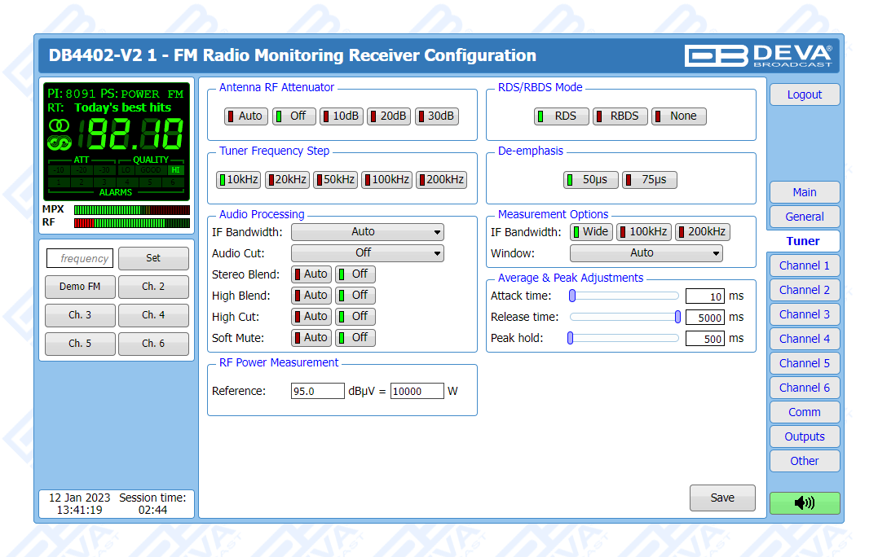Click the frequency input field
Screen dimensions: 878x557
click(x=80, y=259)
